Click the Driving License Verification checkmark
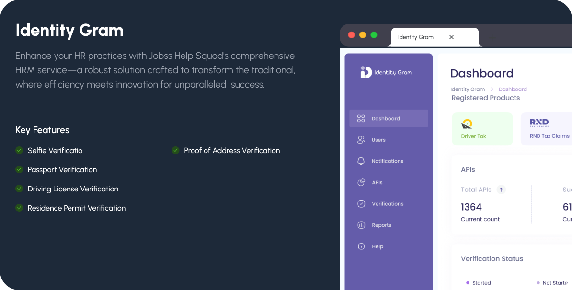 point(19,189)
